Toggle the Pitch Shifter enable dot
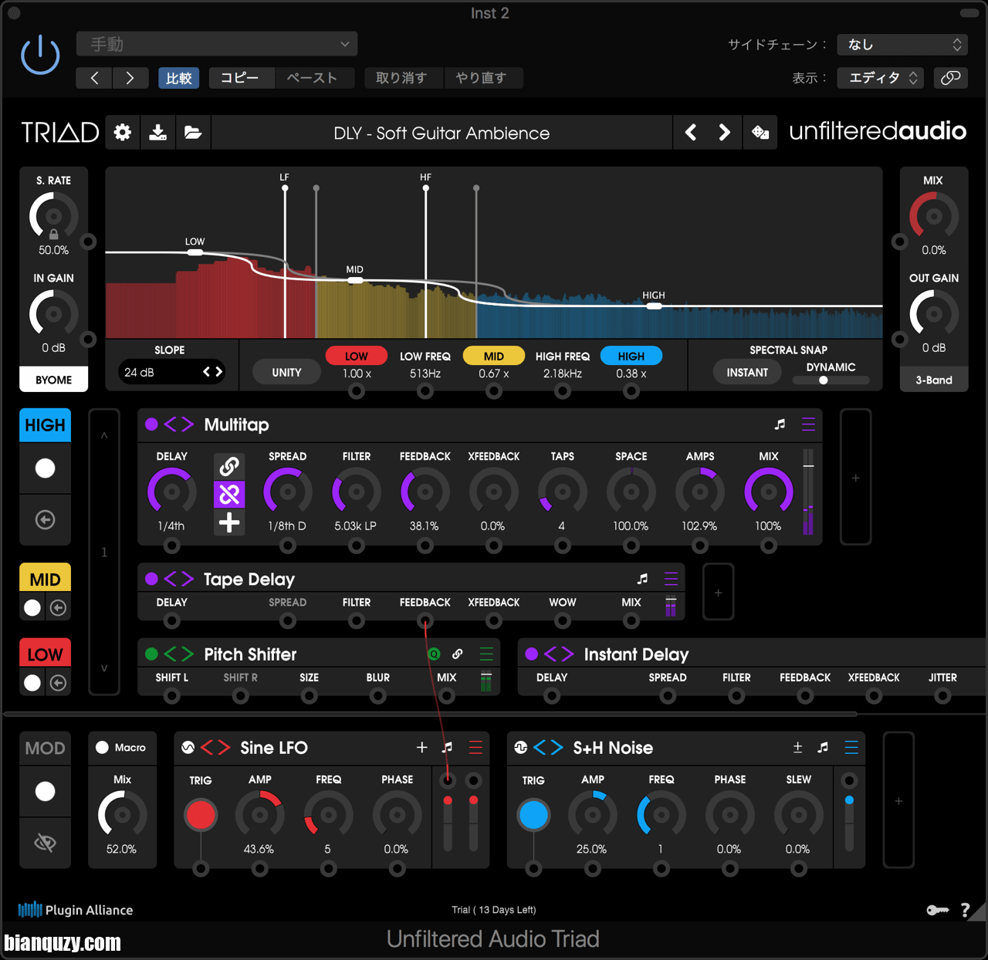This screenshot has height=960, width=988. click(151, 654)
